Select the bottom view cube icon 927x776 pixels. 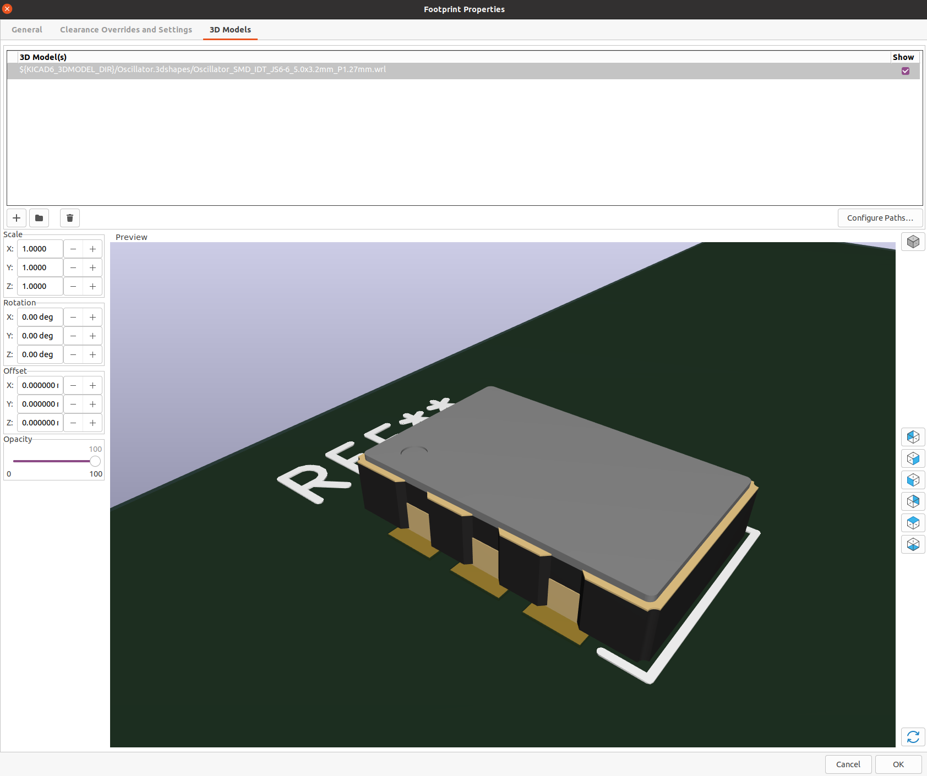913,544
